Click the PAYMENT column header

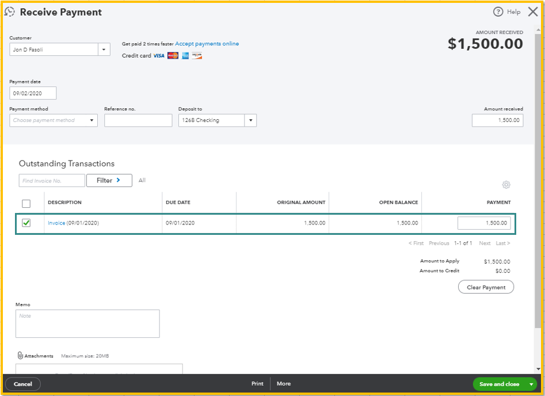498,203
